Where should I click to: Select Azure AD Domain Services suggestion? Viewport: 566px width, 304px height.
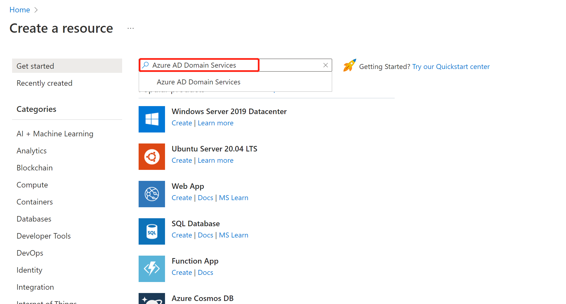[x=235, y=82]
